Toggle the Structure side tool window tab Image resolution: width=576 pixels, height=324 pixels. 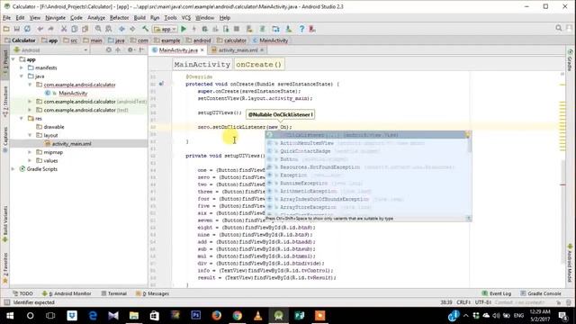coord(5,102)
